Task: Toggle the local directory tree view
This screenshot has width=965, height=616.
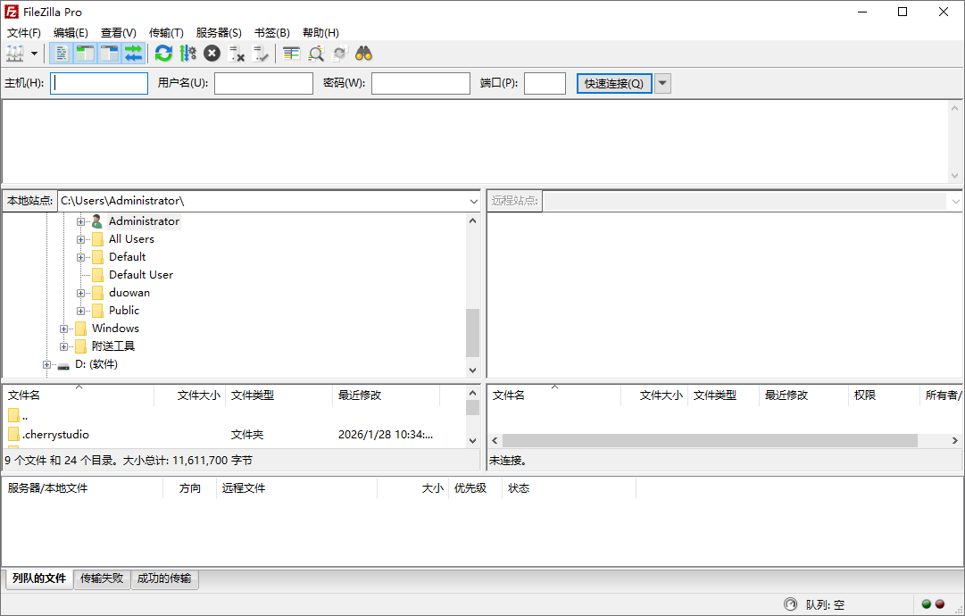Action: [x=85, y=53]
